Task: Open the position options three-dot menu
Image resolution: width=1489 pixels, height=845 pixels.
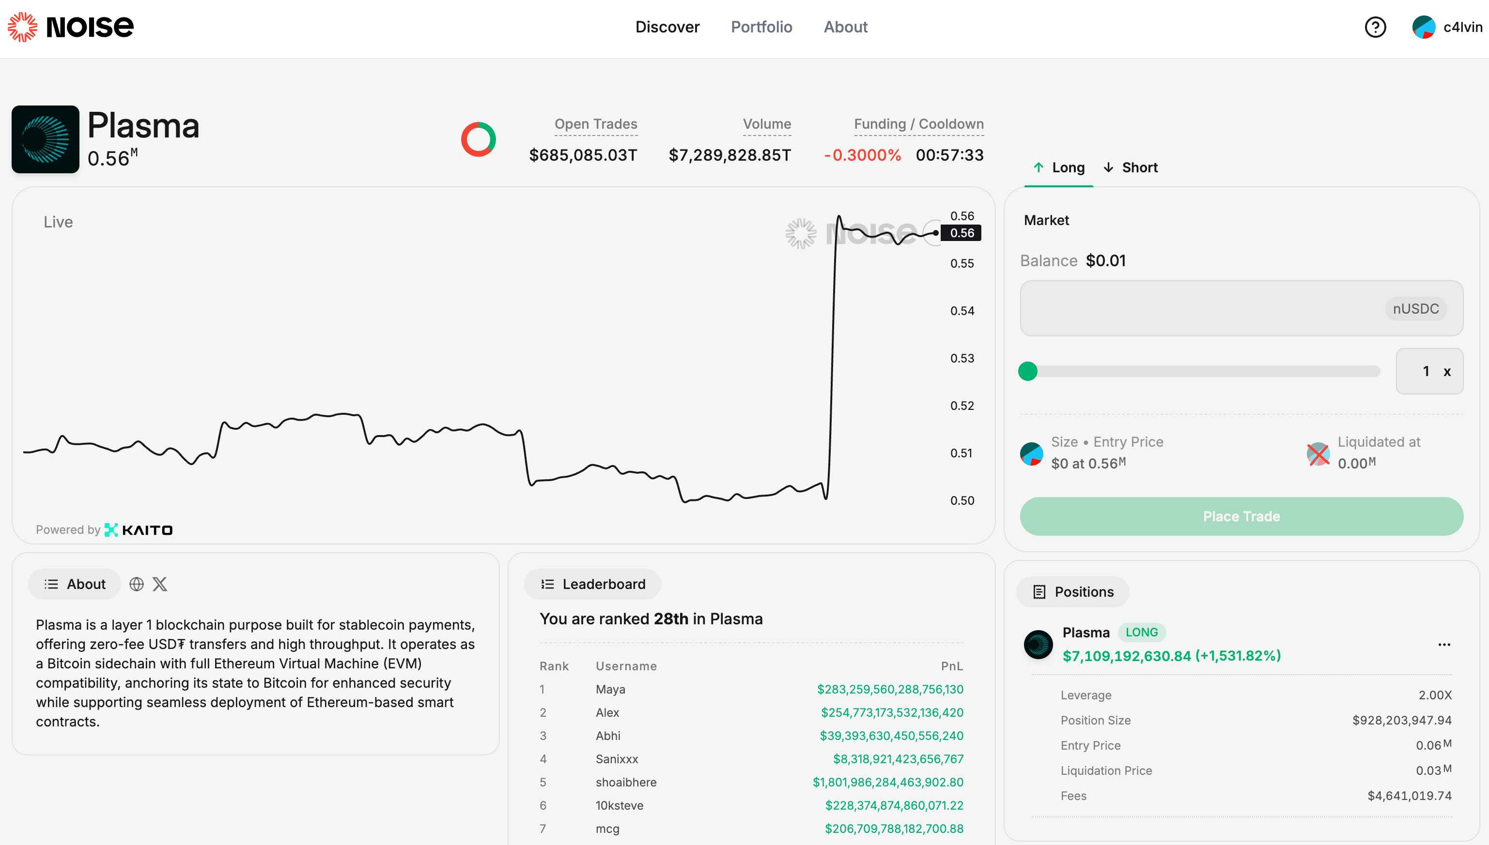Action: click(x=1444, y=645)
